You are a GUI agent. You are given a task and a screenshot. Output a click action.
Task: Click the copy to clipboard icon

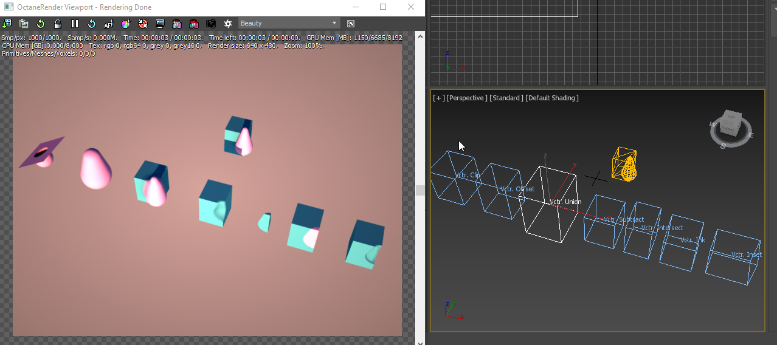[x=24, y=24]
